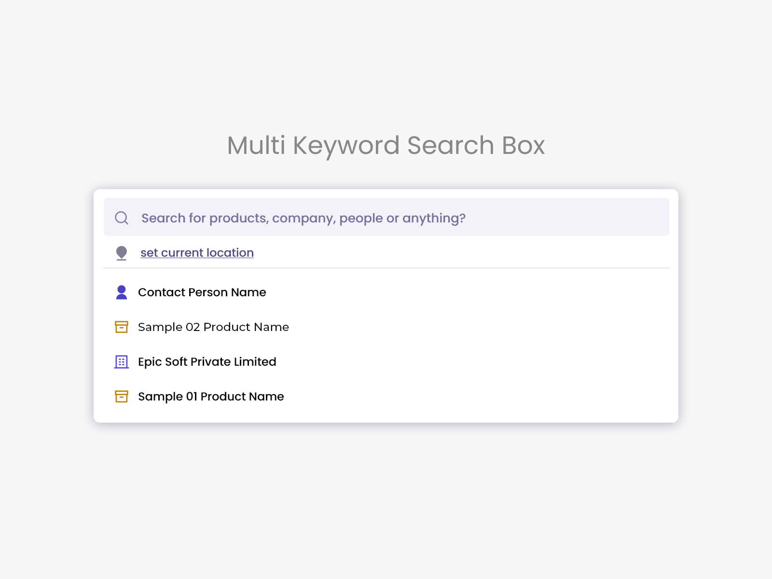Click the product box icon for Sample 01
This screenshot has width=772, height=579.
point(121,396)
